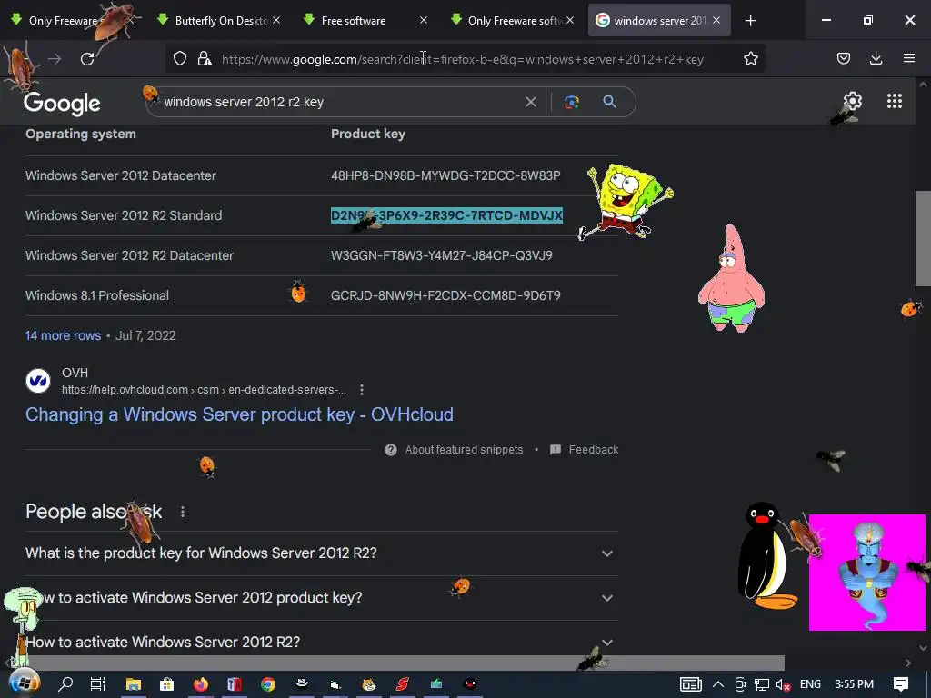The image size is (931, 698).
Task: Open the Google apps grid
Action: point(895,101)
